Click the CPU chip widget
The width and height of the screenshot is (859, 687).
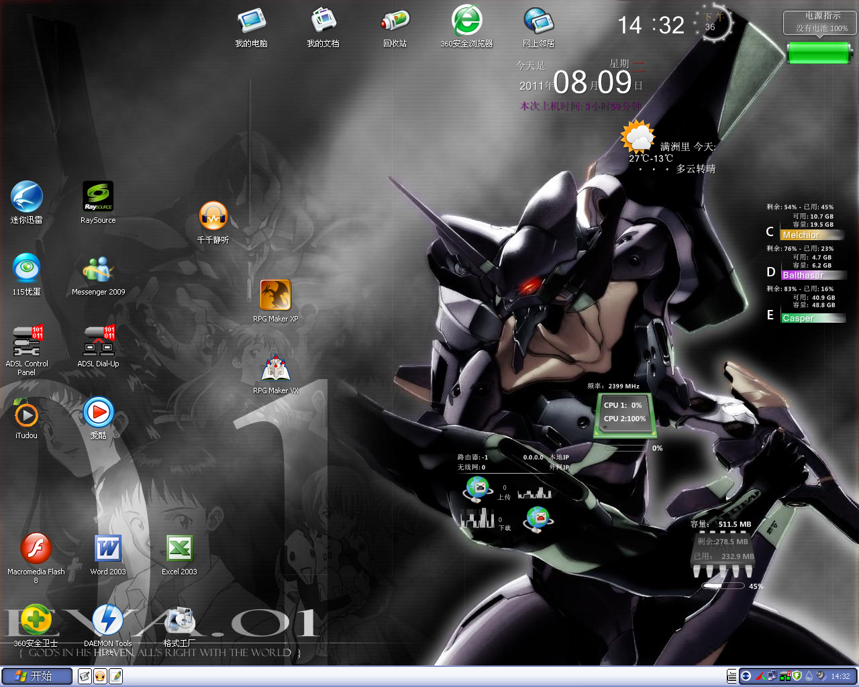click(x=624, y=415)
